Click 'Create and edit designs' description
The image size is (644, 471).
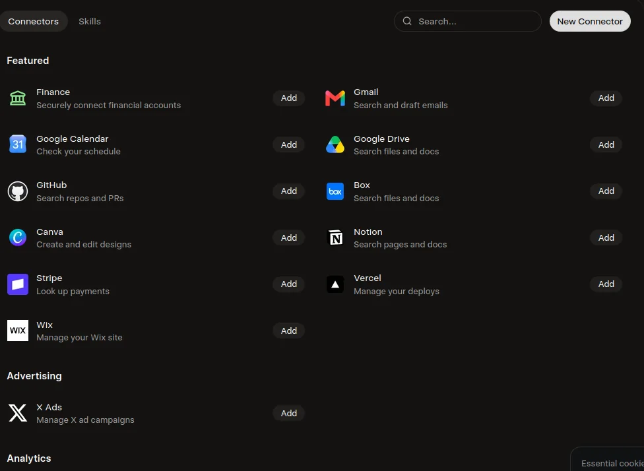(84, 245)
